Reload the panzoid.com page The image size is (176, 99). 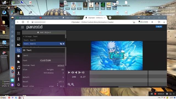coord(28,22)
